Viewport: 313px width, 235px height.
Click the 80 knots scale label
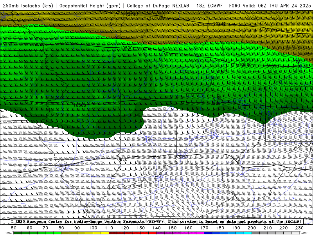pyautogui.click(x=61, y=228)
